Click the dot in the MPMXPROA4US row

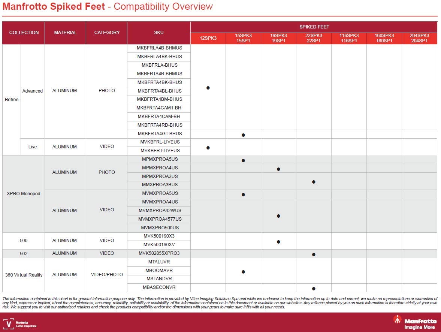[278, 169]
